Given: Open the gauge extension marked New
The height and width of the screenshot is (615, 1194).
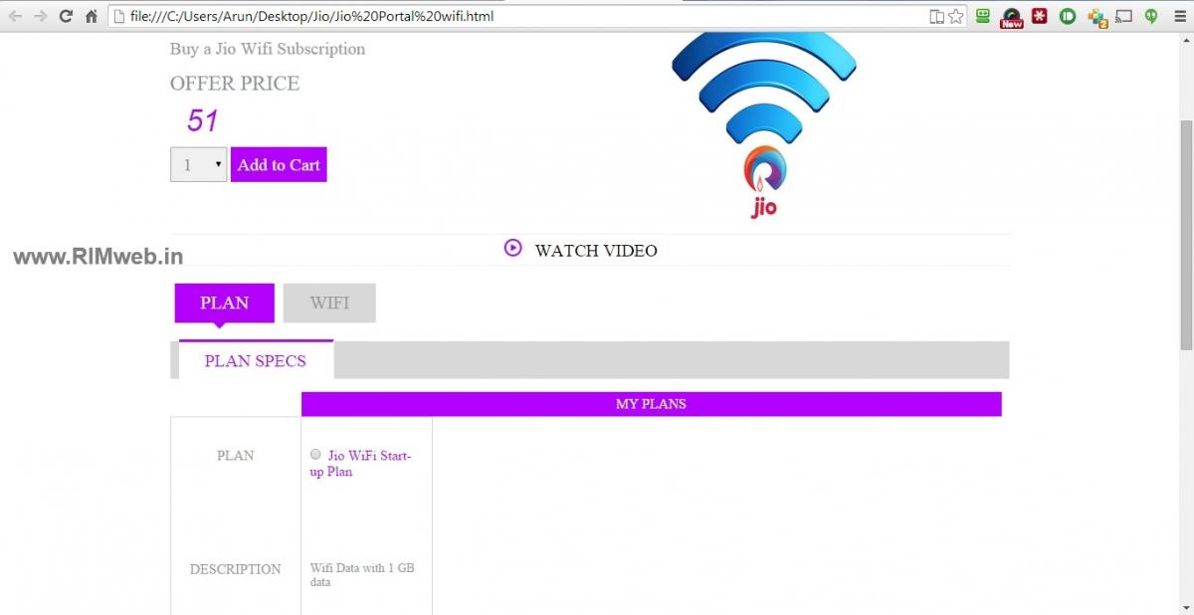Looking at the screenshot, I should coord(1011,17).
